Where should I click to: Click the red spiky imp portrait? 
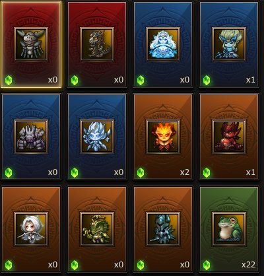click(x=229, y=137)
